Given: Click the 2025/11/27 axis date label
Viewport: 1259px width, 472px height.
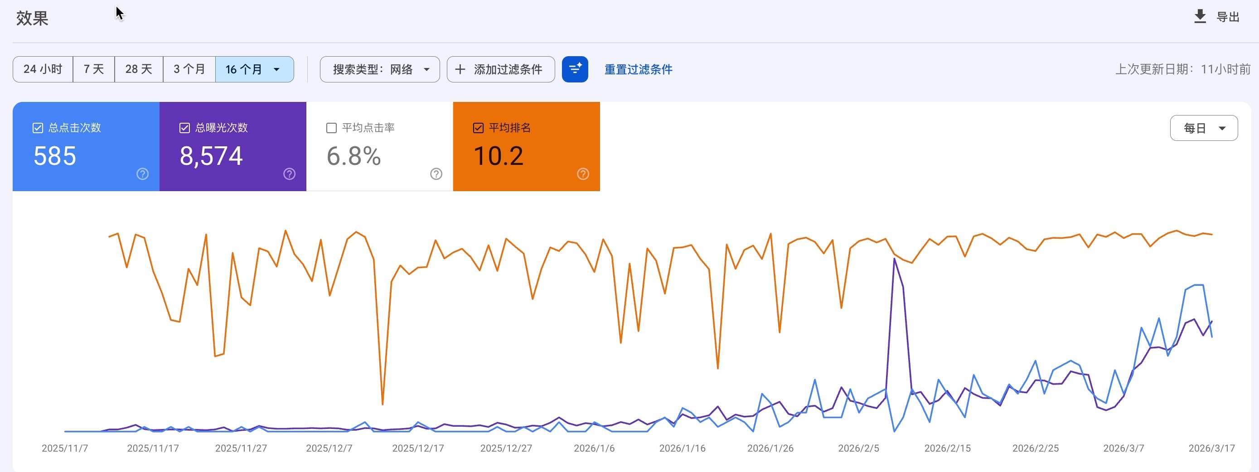Looking at the screenshot, I should click(x=241, y=448).
